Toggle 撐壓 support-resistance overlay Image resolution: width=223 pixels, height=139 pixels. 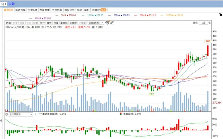click(x=56, y=23)
